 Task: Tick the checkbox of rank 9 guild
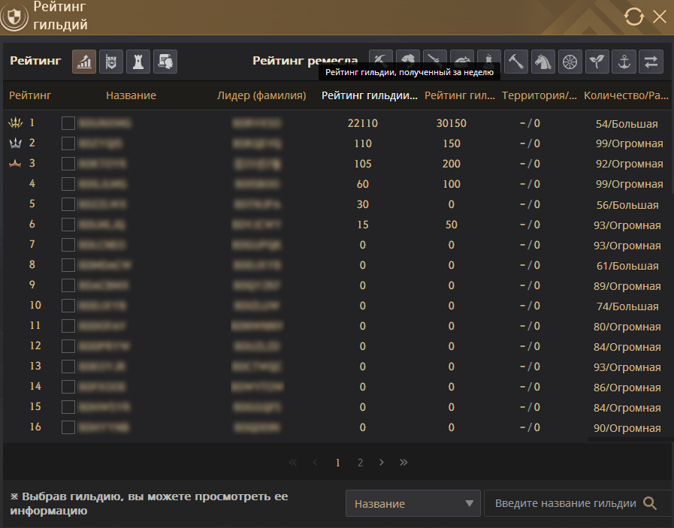tap(68, 285)
